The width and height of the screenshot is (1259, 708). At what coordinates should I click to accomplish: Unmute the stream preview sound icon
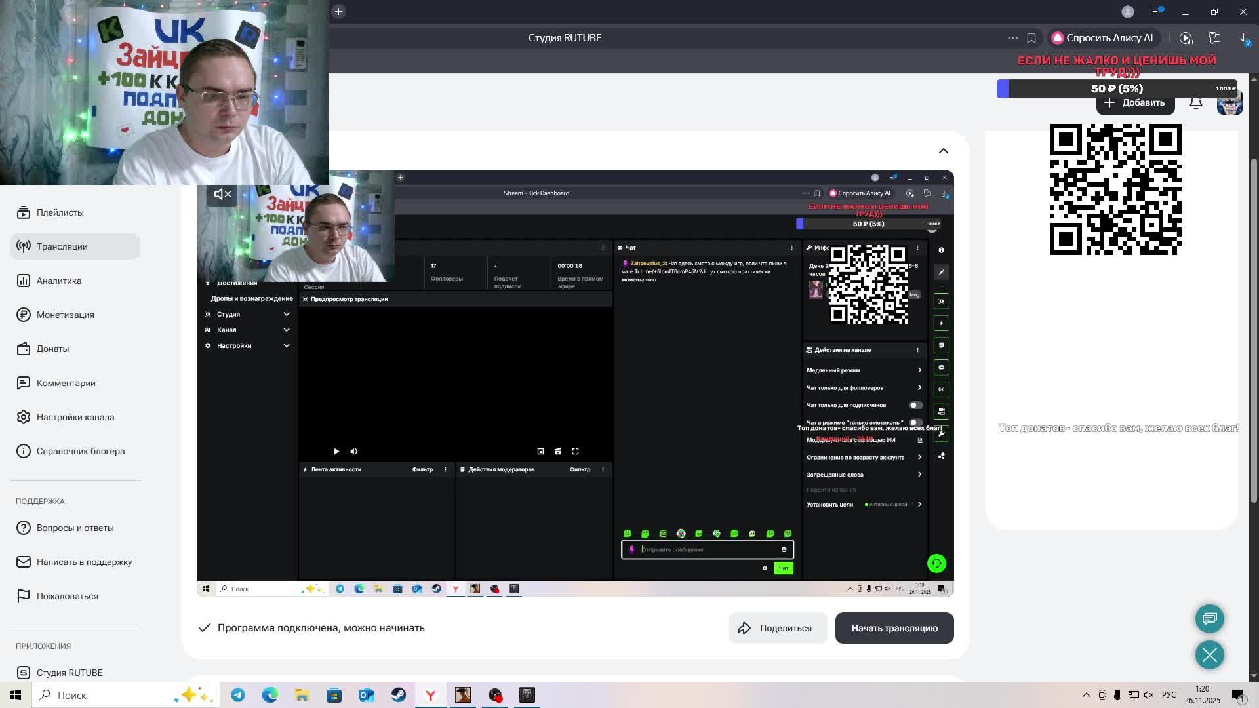(222, 194)
